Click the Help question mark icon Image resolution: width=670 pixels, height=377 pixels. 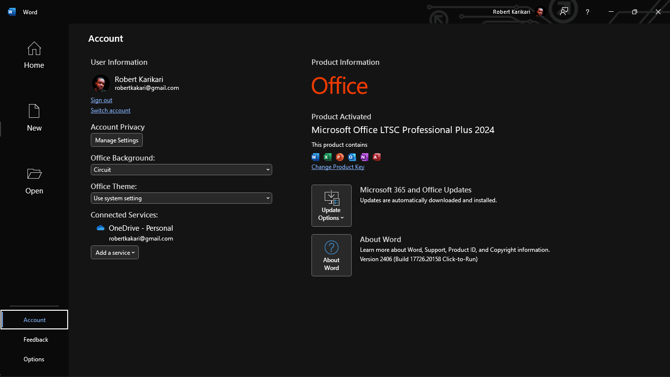[588, 12]
